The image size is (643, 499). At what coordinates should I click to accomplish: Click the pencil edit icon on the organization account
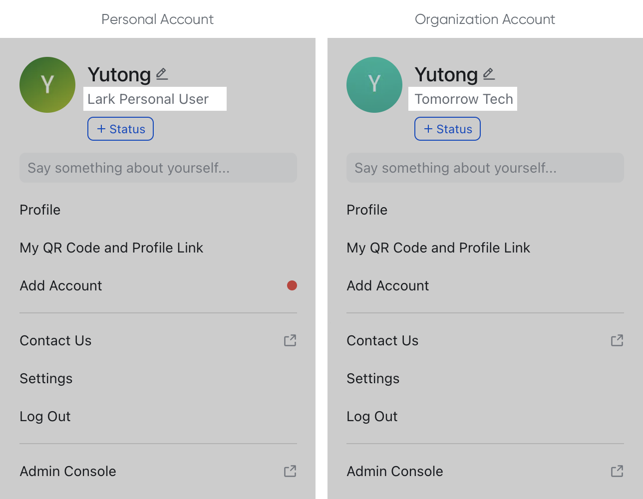[x=488, y=73]
